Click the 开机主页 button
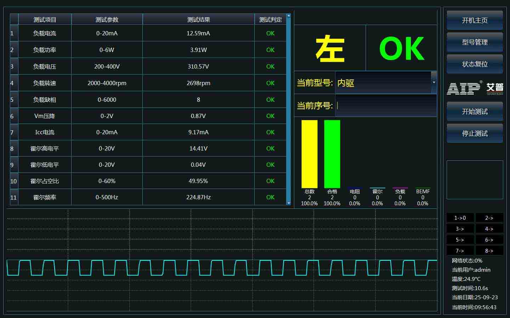This screenshot has width=510, height=318. coord(475,20)
